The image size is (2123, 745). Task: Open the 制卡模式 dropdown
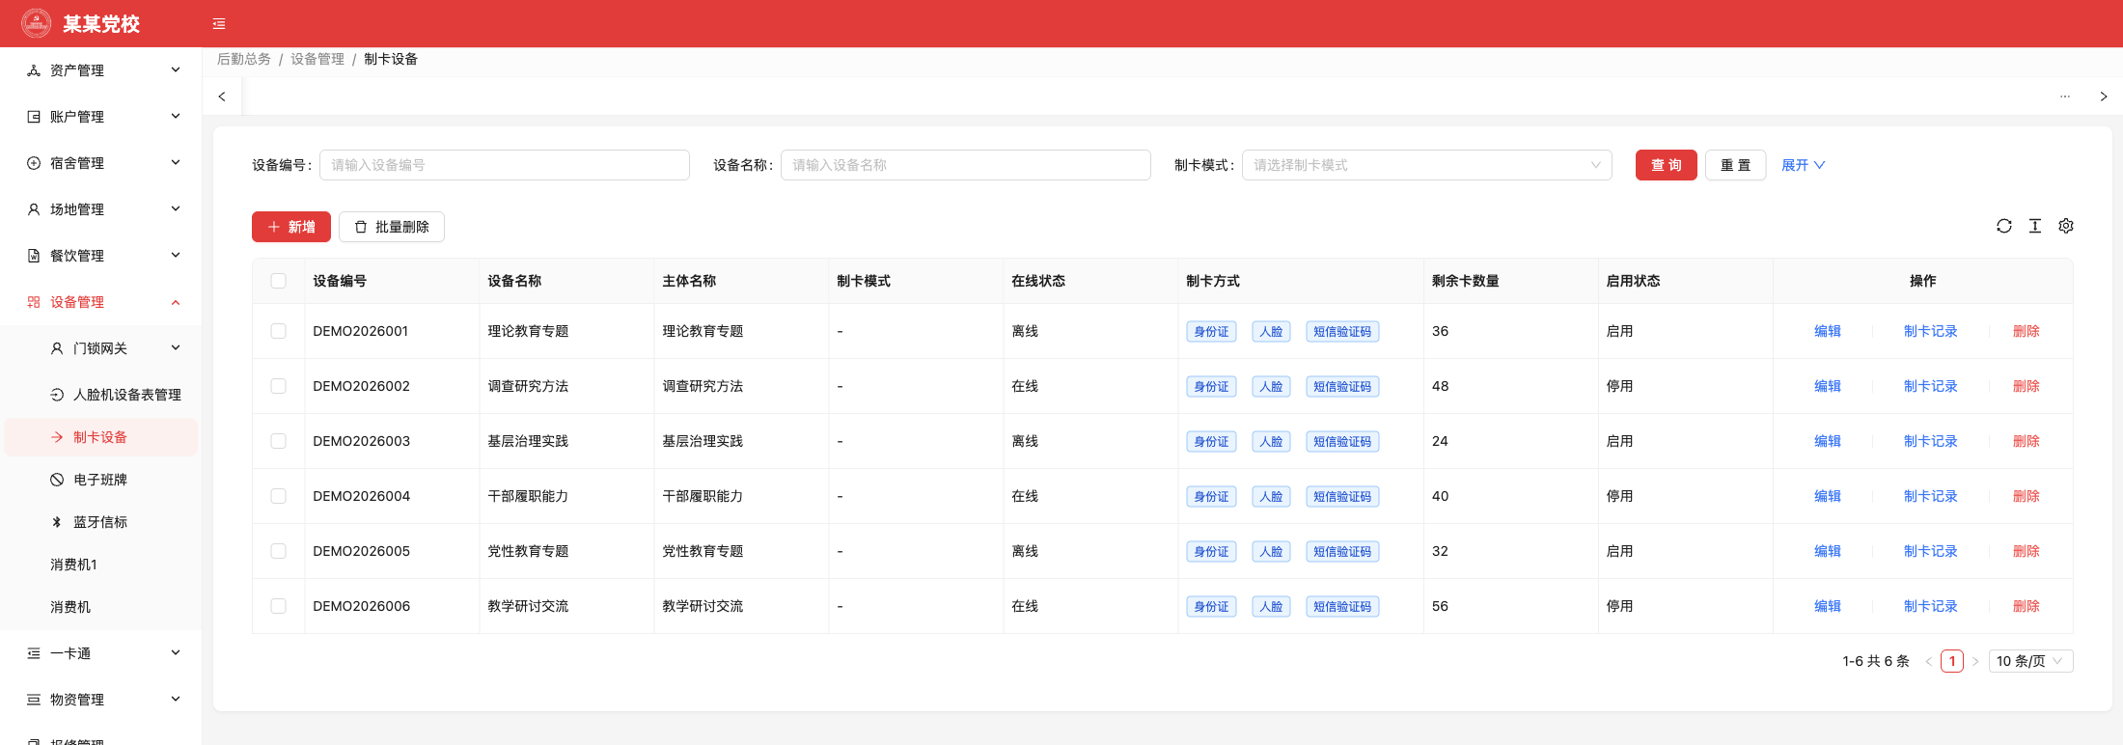1426,165
